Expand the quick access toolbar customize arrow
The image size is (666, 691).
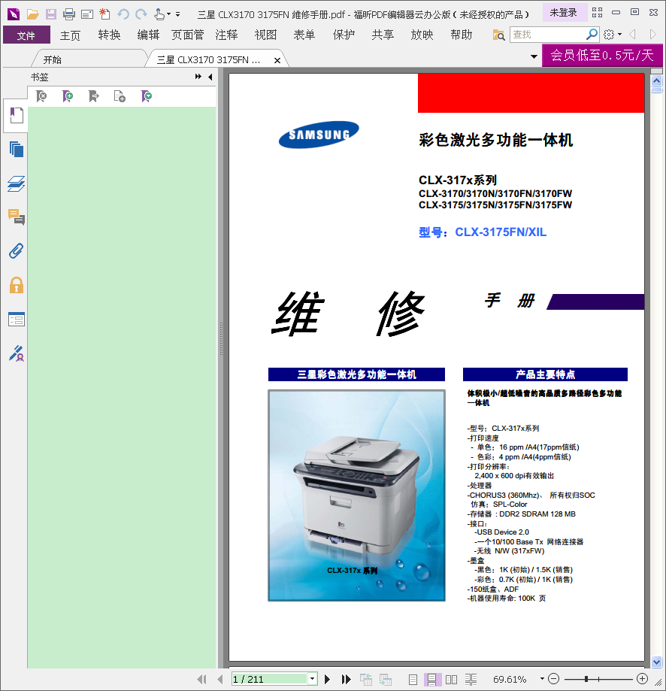[178, 14]
